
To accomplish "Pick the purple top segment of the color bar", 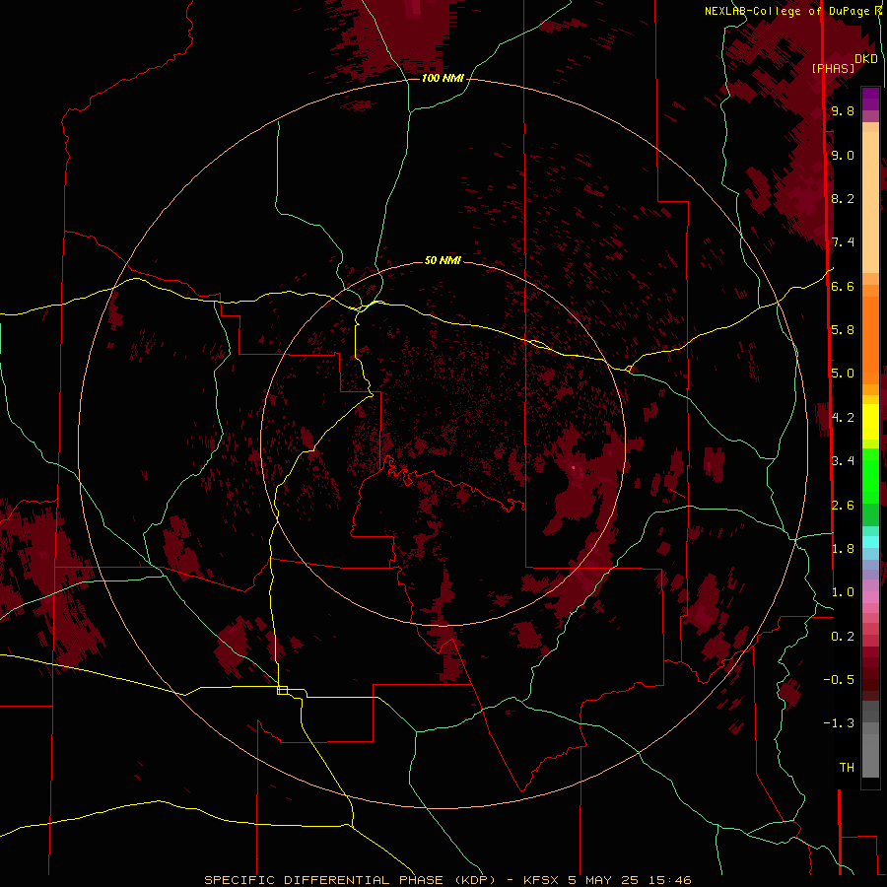I will point(870,98).
